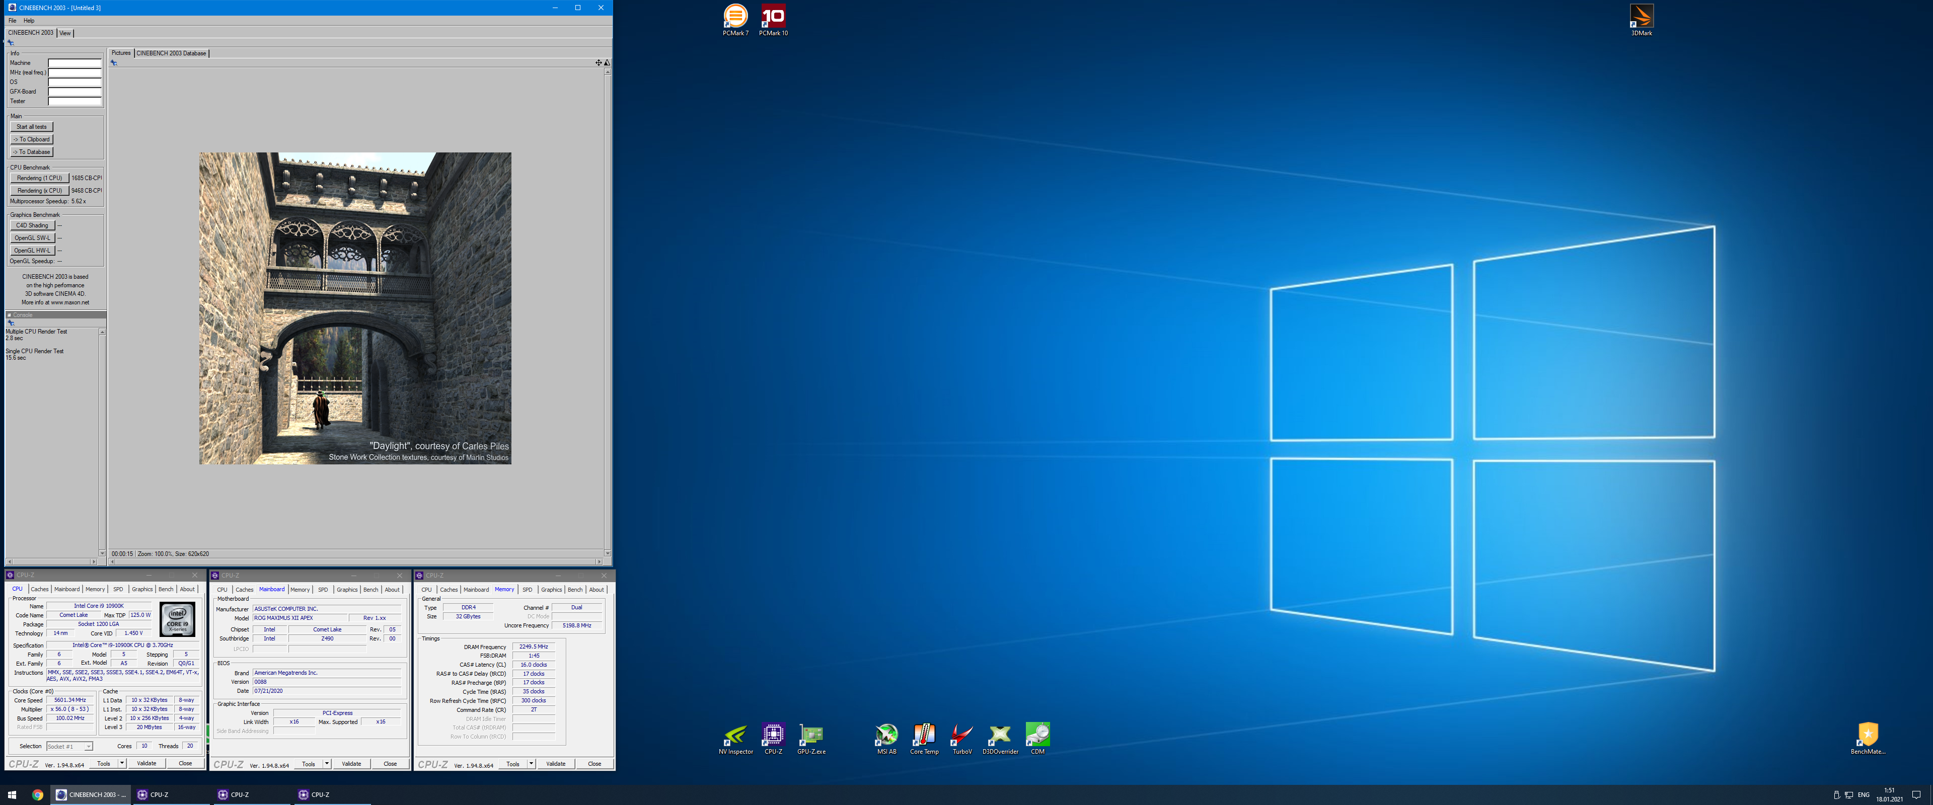
Task: Click the 'Single CPU Render Test' console line
Action: (x=35, y=351)
